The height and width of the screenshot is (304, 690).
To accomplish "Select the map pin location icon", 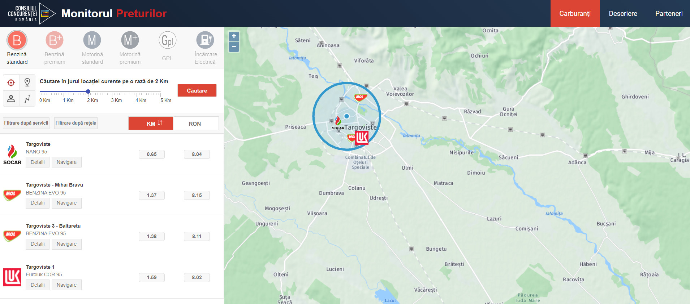I will coord(27,82).
